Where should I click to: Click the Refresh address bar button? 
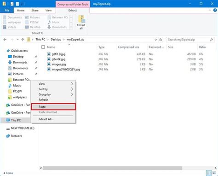tap(161, 40)
